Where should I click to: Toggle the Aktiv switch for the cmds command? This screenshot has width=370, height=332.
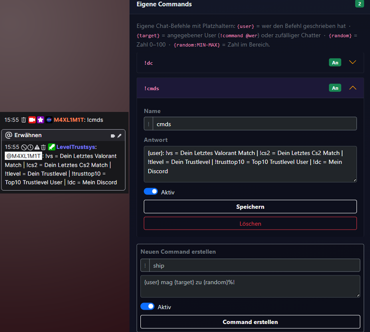(151, 192)
